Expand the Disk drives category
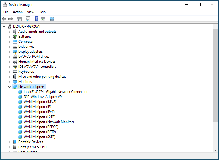Image resolution: width=219 pixels, height=160 pixels. (x=9, y=47)
